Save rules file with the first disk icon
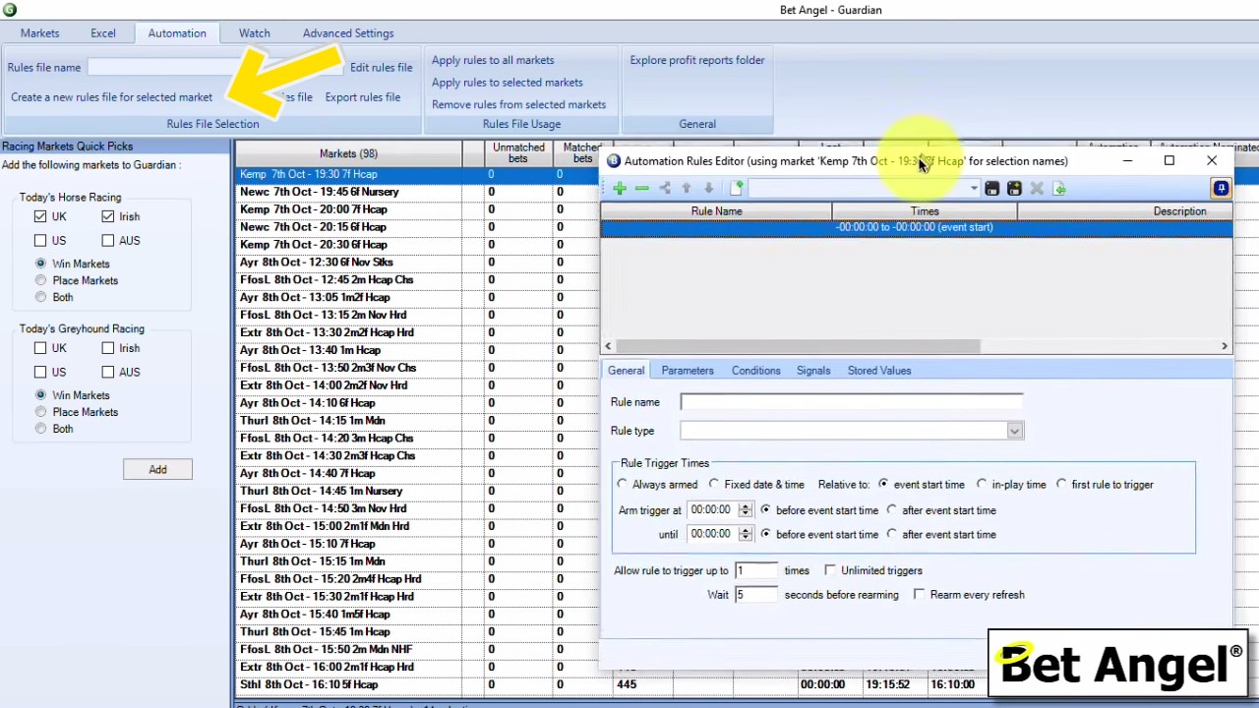This screenshot has width=1259, height=708. point(991,189)
